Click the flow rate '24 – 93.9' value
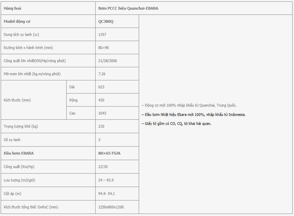This screenshot has height=216, width=294. pyautogui.click(x=106, y=180)
